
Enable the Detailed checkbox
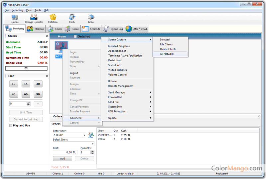tap(75, 36)
